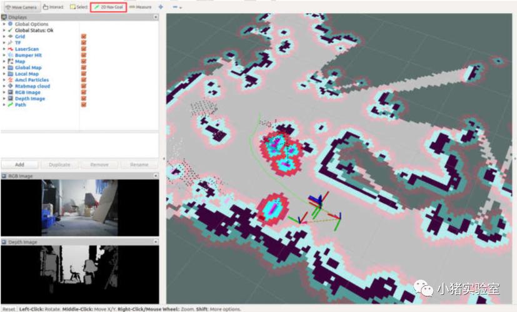
Task: Select the Amcl Particles display
Action: pyautogui.click(x=32, y=80)
